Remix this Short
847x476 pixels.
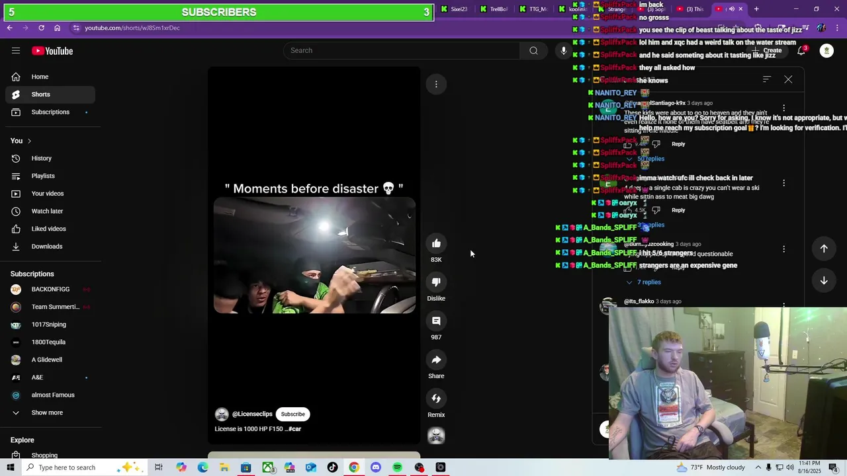pos(436,399)
